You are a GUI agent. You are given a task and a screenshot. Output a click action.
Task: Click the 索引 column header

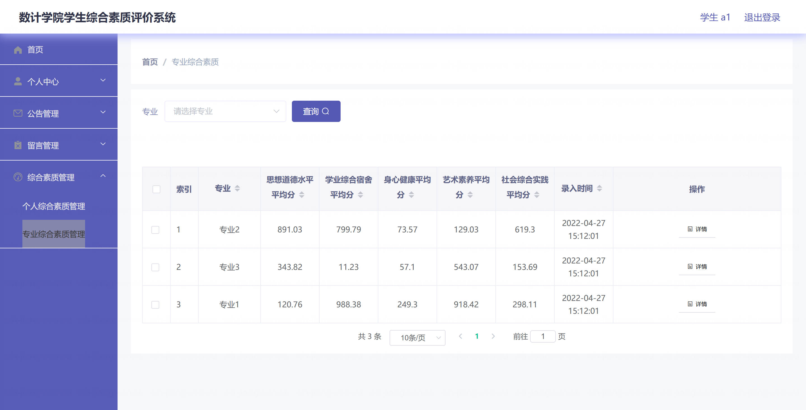point(184,189)
